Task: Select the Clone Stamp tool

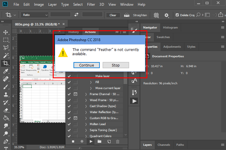Action: coord(6,94)
